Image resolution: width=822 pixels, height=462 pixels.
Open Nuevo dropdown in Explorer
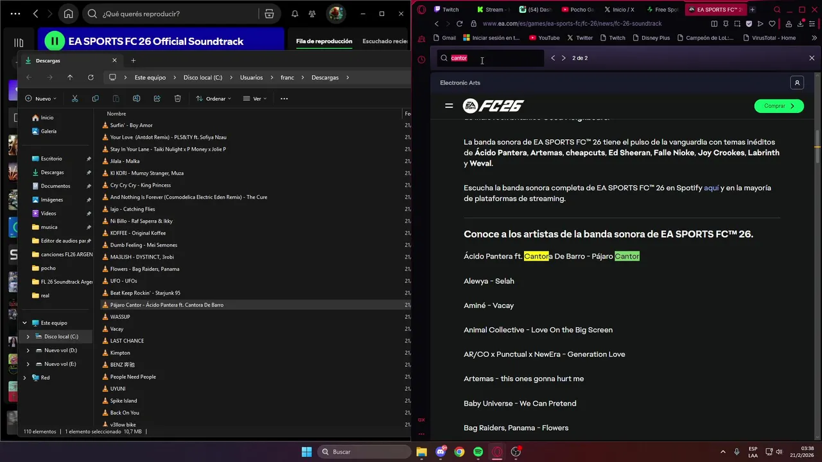point(40,98)
